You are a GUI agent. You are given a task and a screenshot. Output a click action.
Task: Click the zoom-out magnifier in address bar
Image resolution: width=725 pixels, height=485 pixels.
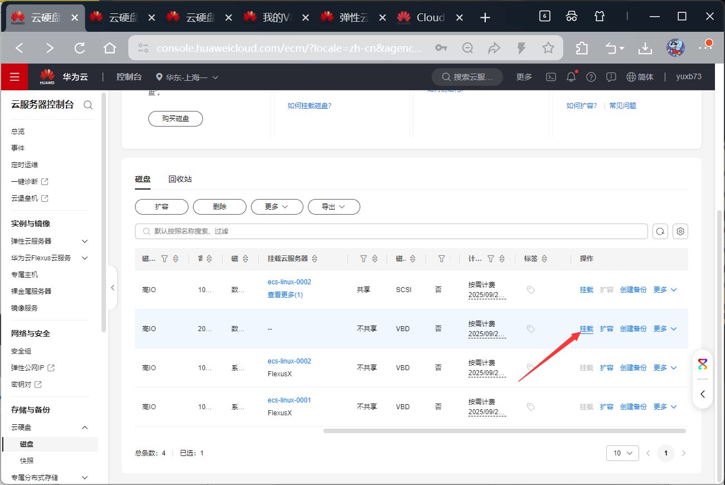tap(468, 48)
